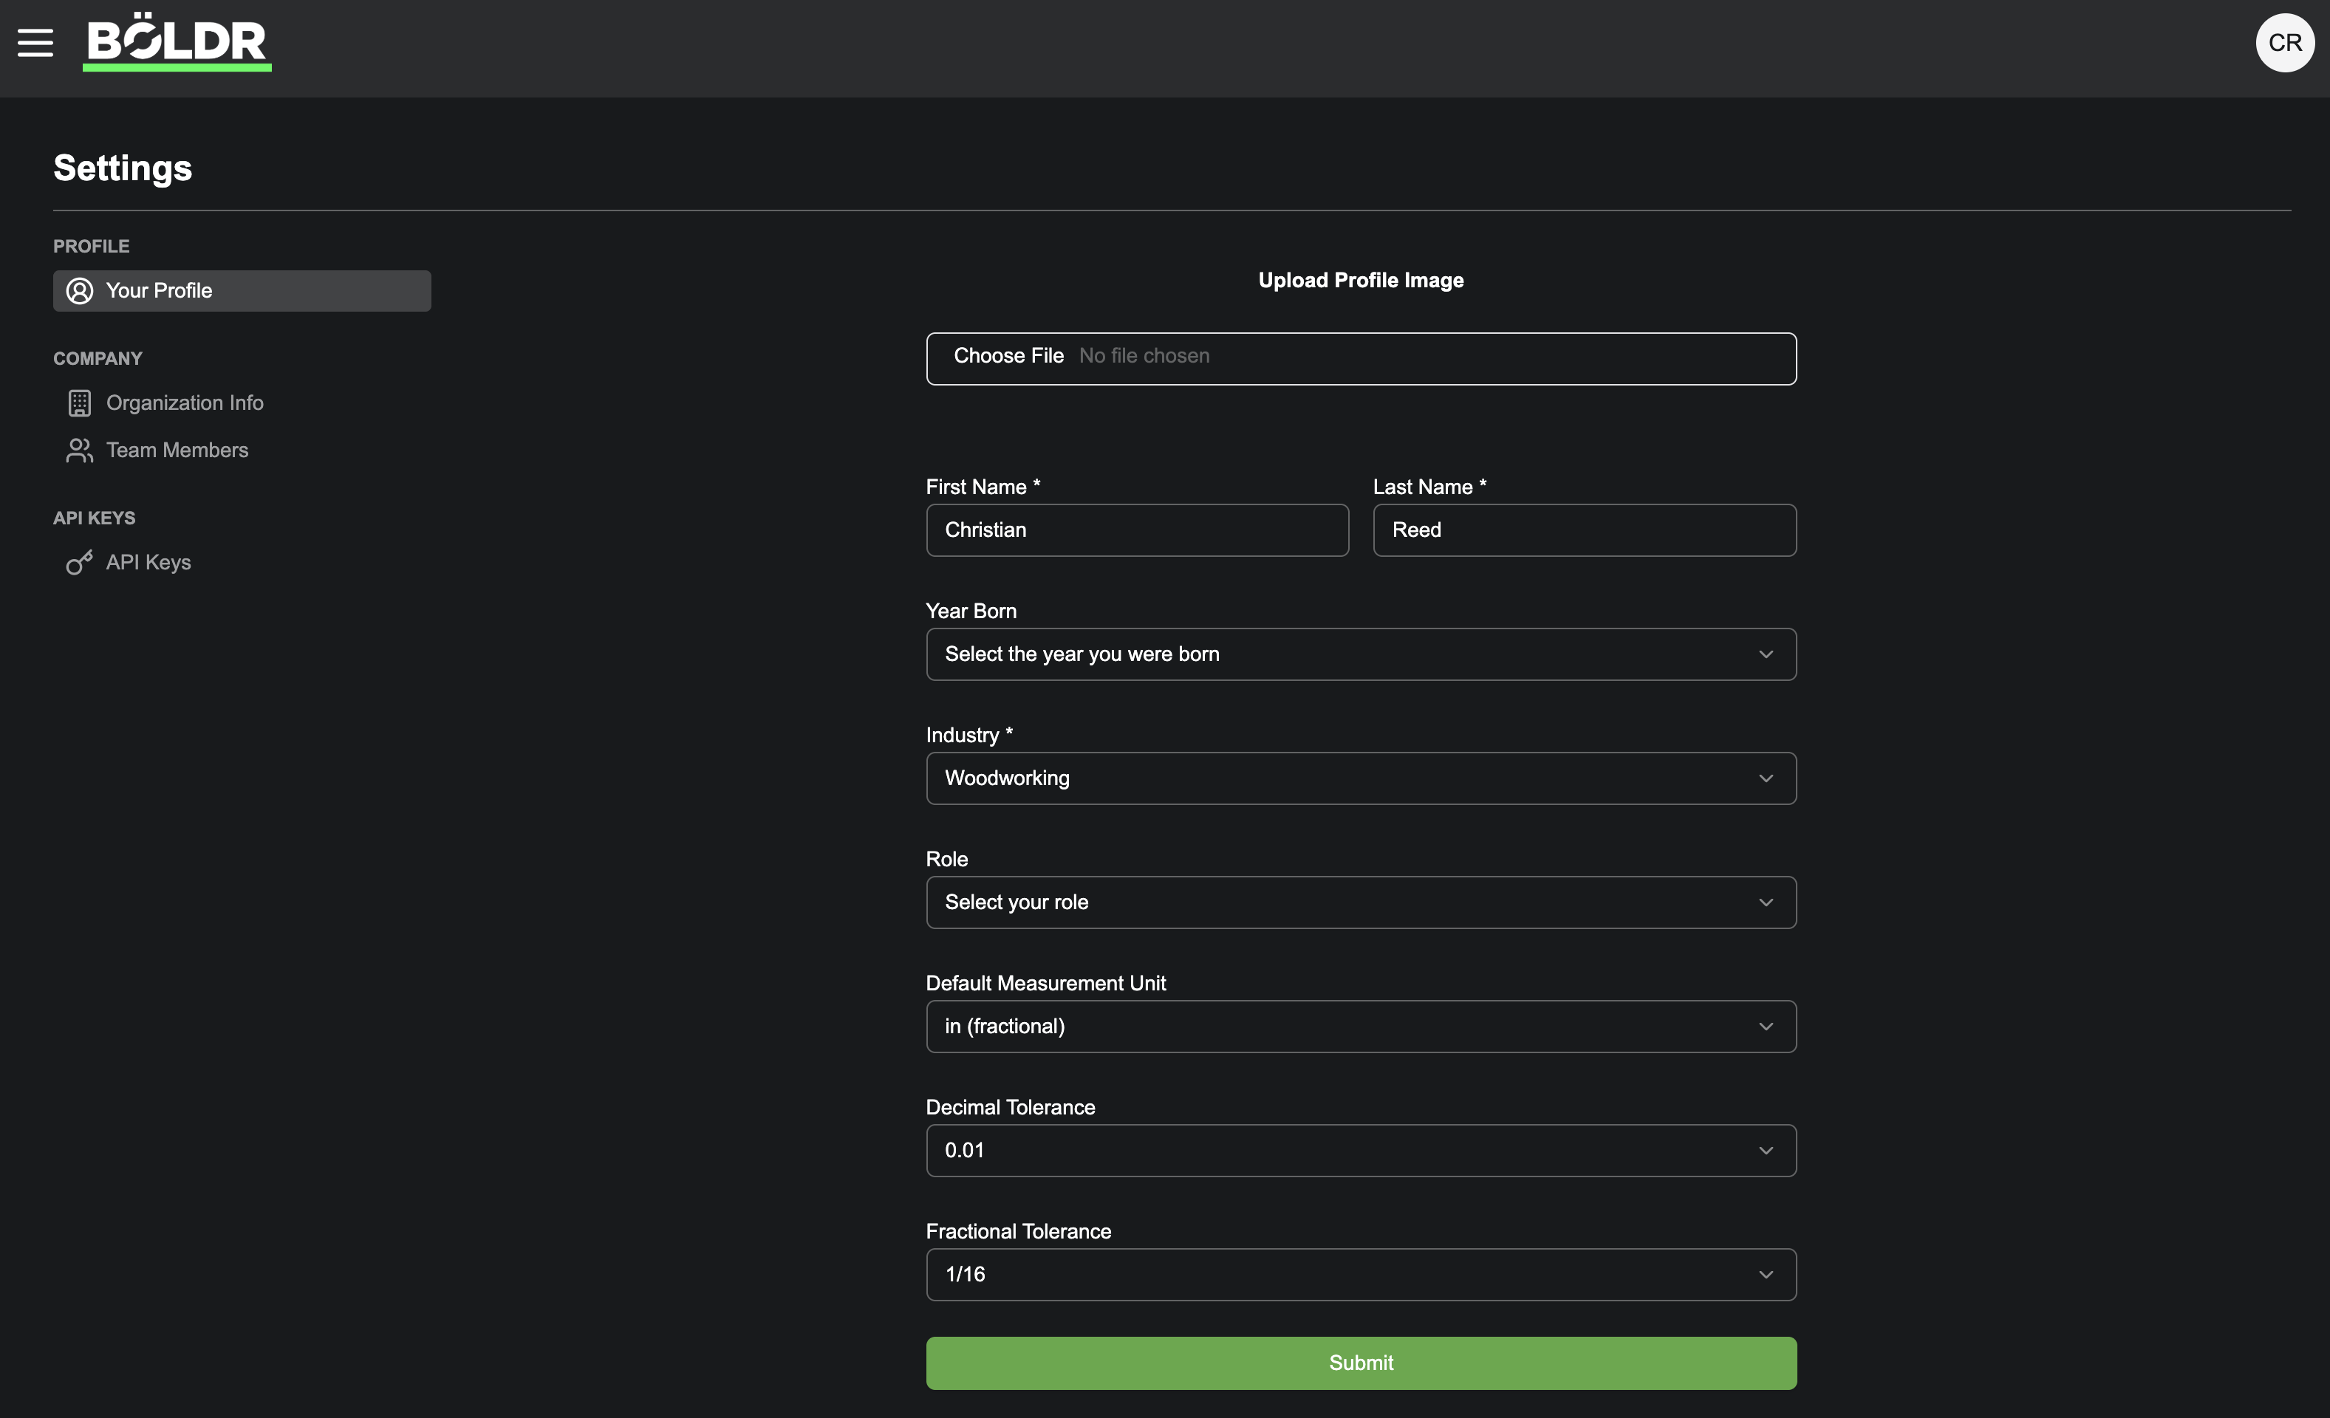
Task: Submit the profile form
Action: coord(1361,1363)
